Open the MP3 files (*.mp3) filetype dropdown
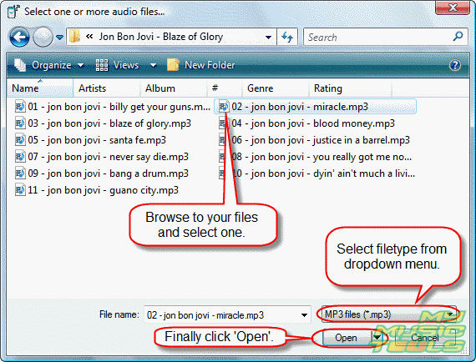476x362 pixels. (389, 314)
